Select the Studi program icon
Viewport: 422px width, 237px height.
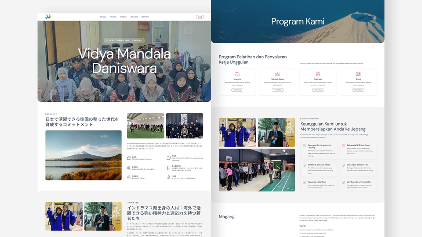click(x=358, y=74)
